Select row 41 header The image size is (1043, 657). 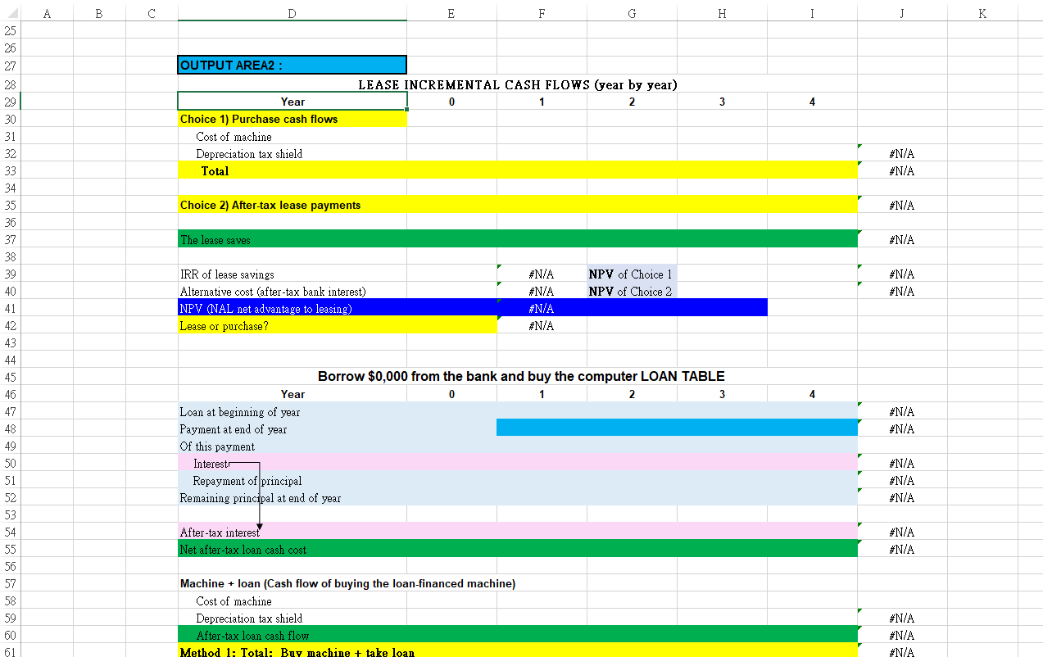(x=10, y=309)
